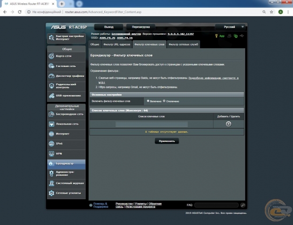Click the keyword list input field

click(x=152, y=124)
